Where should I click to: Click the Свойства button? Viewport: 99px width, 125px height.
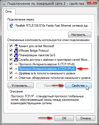(78, 86)
